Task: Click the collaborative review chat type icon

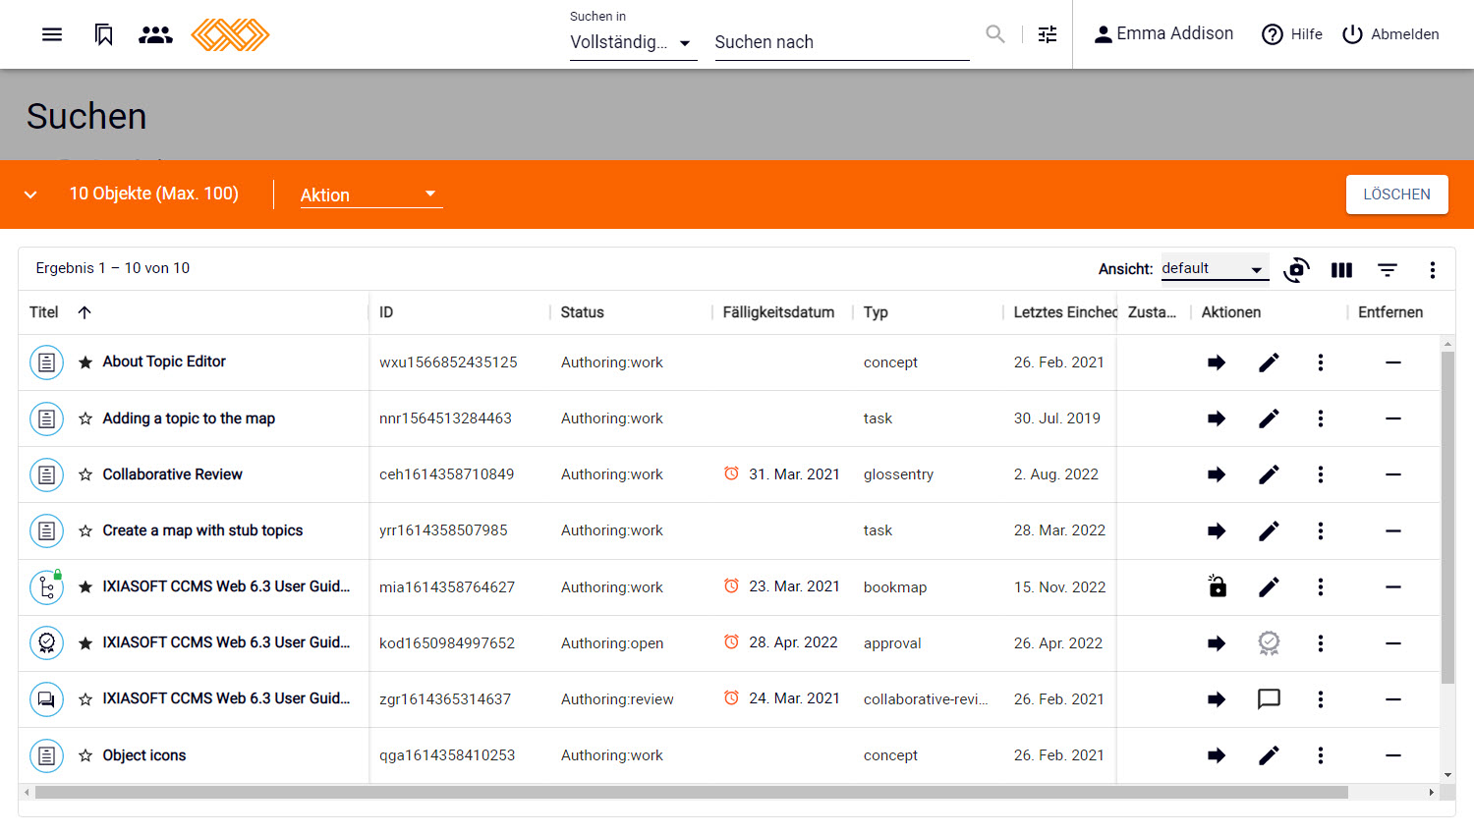Action: [46, 699]
